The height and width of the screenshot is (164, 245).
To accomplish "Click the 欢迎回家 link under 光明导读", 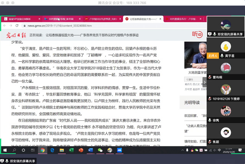I will 191,115.
